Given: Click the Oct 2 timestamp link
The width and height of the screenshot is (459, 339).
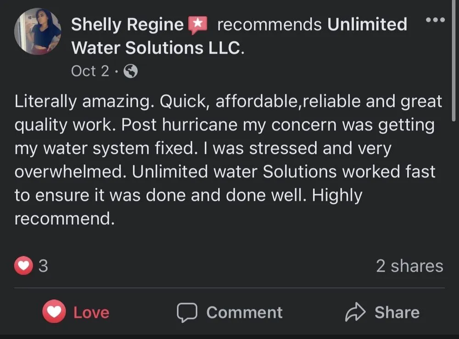Looking at the screenshot, I should point(90,71).
